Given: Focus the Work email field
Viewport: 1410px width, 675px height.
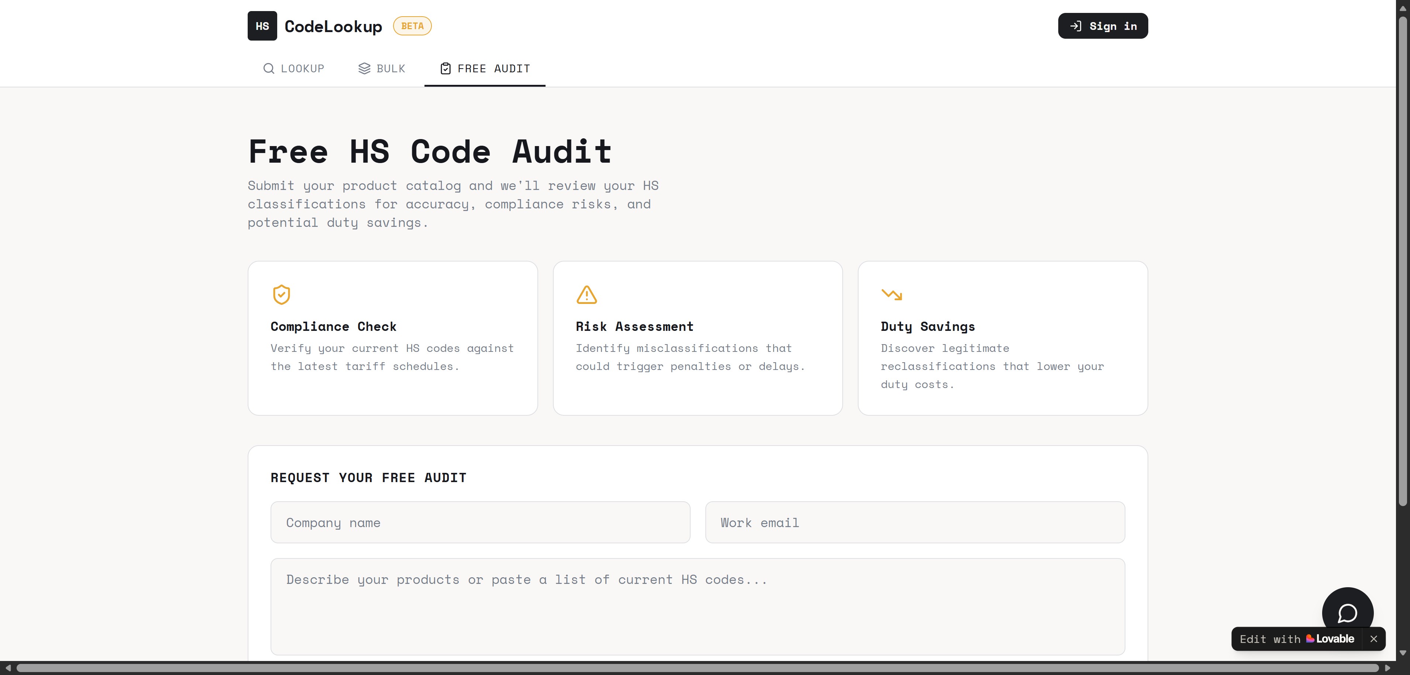Looking at the screenshot, I should [x=914, y=522].
